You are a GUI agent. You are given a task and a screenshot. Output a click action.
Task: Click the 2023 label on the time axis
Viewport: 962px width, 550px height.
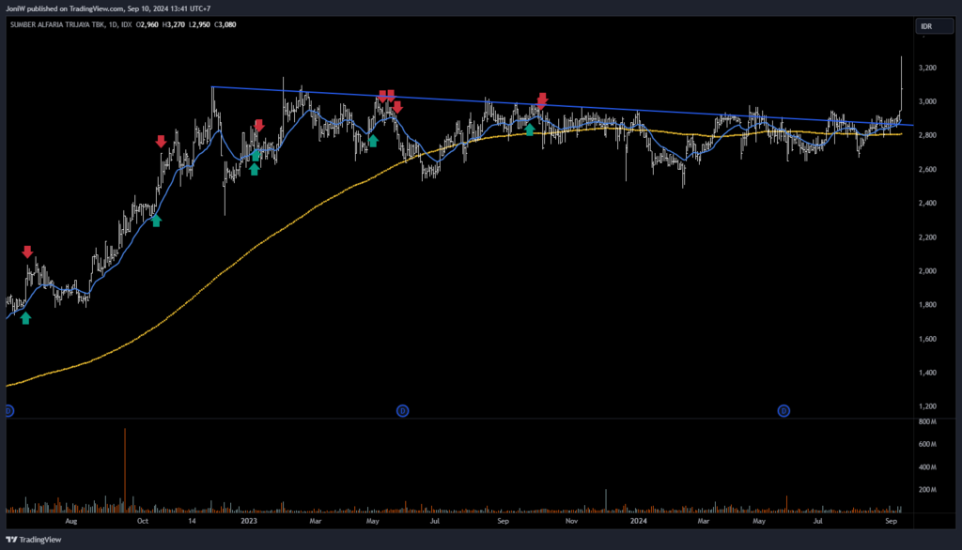pos(249,518)
